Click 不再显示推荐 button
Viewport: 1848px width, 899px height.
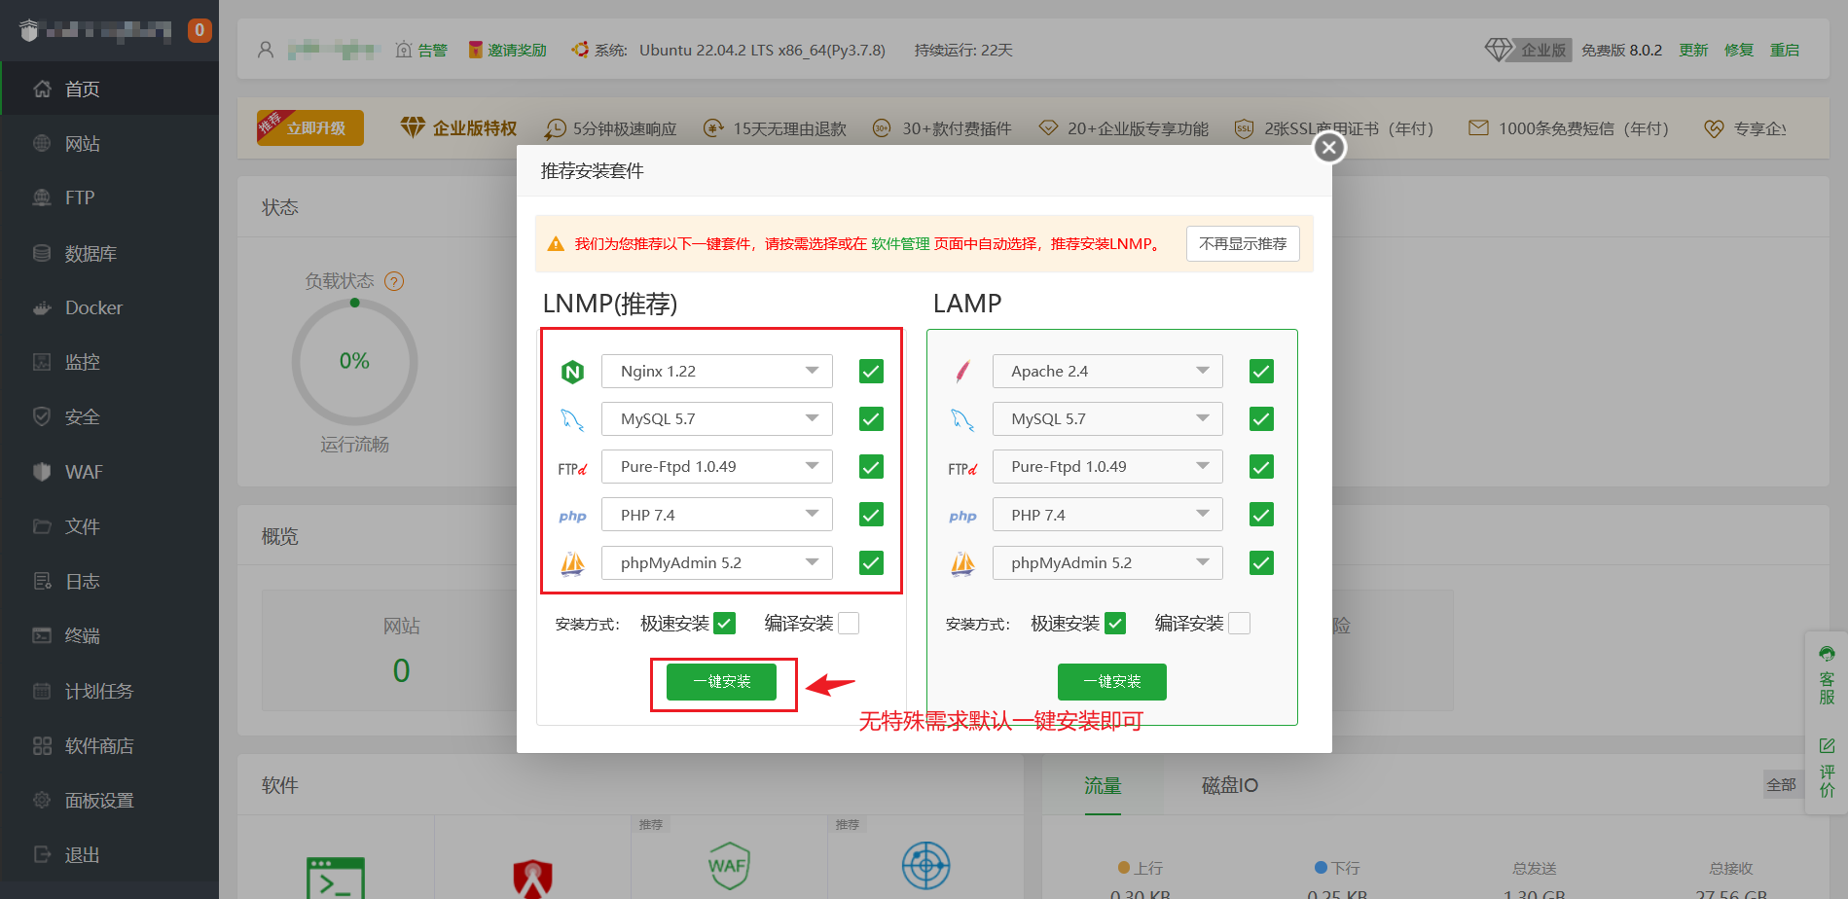pyautogui.click(x=1243, y=244)
